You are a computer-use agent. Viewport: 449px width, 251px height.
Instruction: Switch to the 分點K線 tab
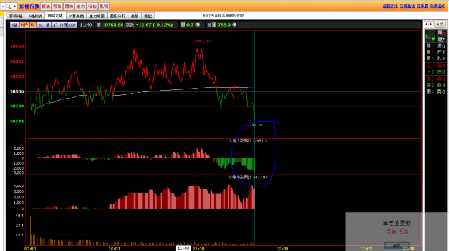click(35, 16)
